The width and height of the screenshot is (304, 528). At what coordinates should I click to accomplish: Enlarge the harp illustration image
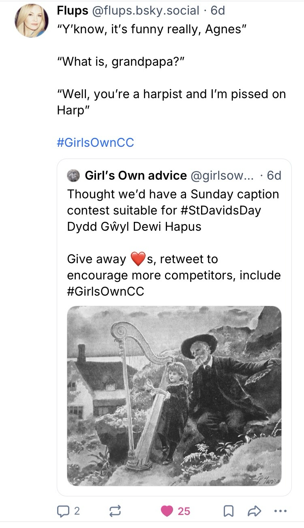(174, 395)
